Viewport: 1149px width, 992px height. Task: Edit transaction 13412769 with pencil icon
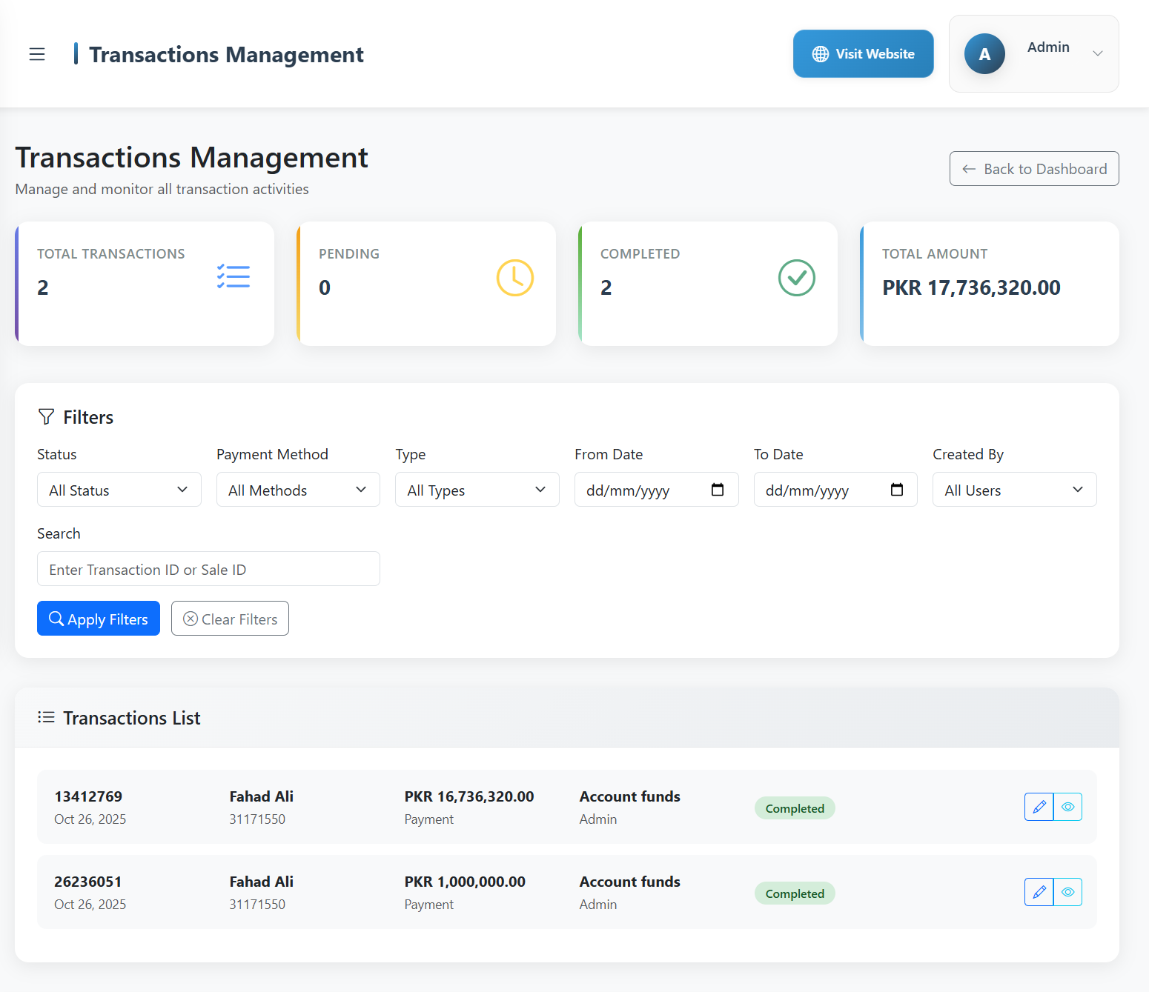(x=1039, y=807)
